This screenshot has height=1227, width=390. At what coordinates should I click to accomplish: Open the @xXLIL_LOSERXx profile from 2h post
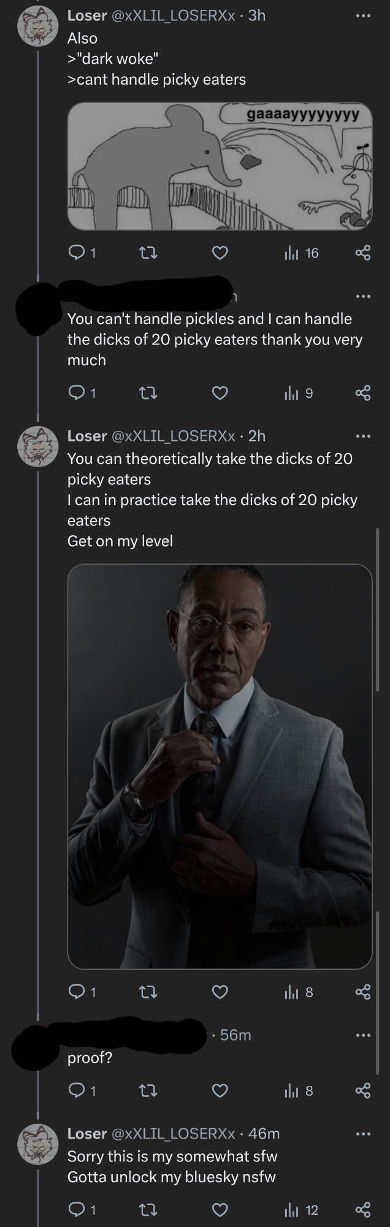click(x=172, y=436)
